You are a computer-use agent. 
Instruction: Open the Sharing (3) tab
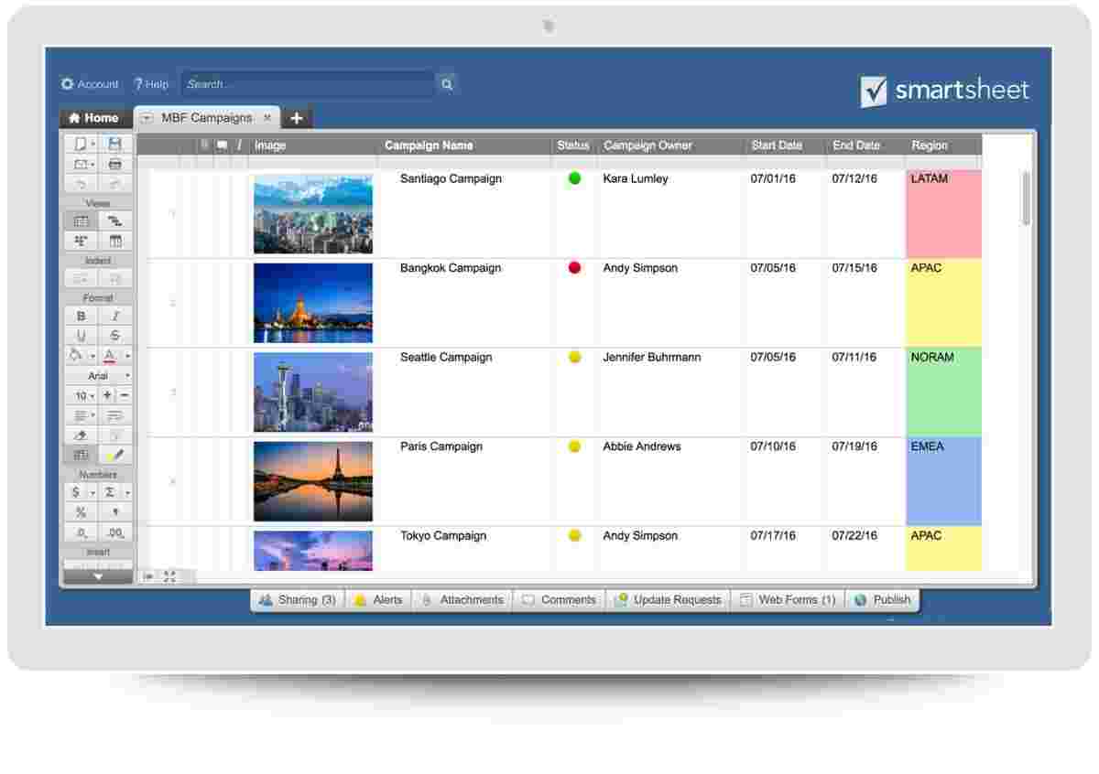coord(298,600)
